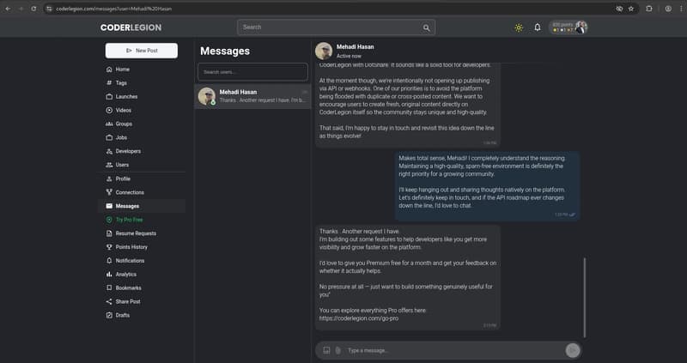
Task: Reload the page with the refresh icon
Action: pos(33,9)
